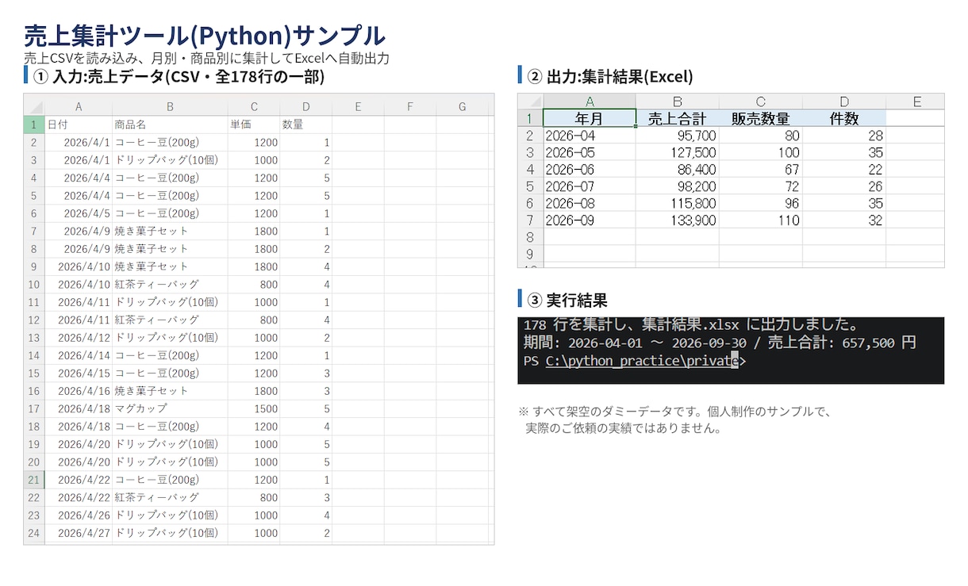
Task: Select column D header in the input CSV sheet
Action: click(x=306, y=107)
